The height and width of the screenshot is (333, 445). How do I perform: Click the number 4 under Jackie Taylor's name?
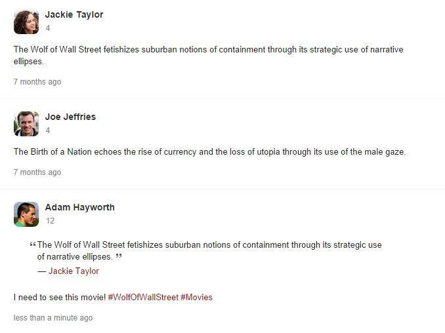[x=48, y=28]
